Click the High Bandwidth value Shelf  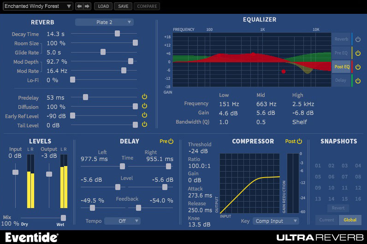coord(299,122)
